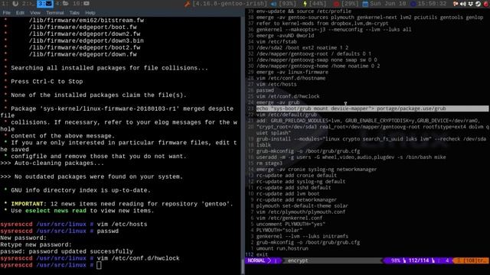Screen dimensions: 490x275
Task: Click the highlighted 'echo sys-boot/grub' vim line
Action: [x=372, y=108]
